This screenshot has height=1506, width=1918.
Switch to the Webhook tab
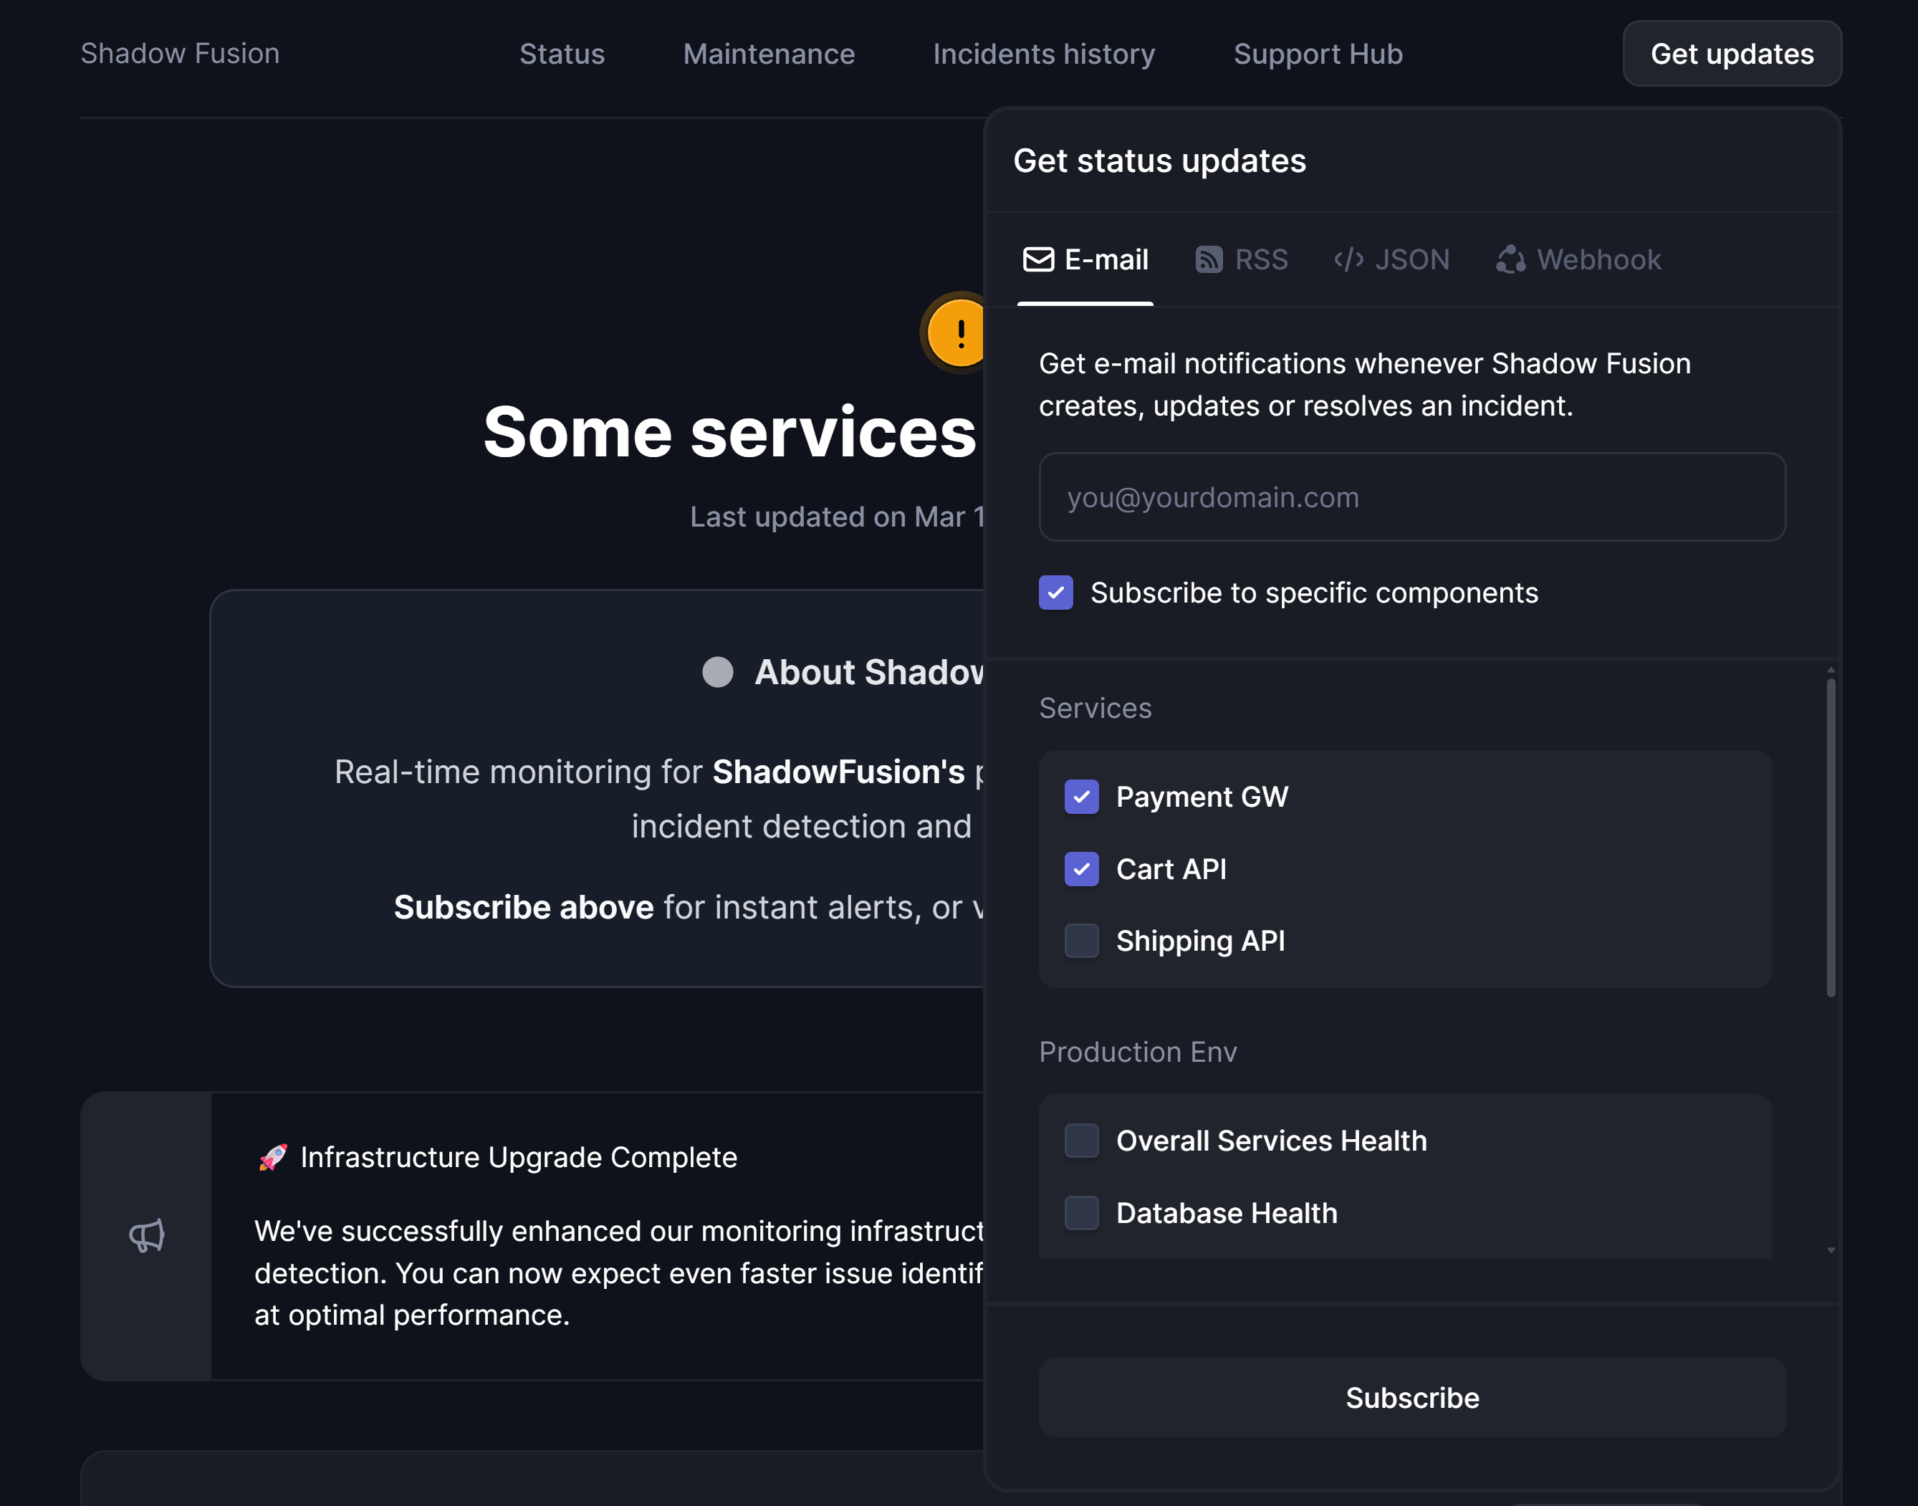click(x=1578, y=259)
